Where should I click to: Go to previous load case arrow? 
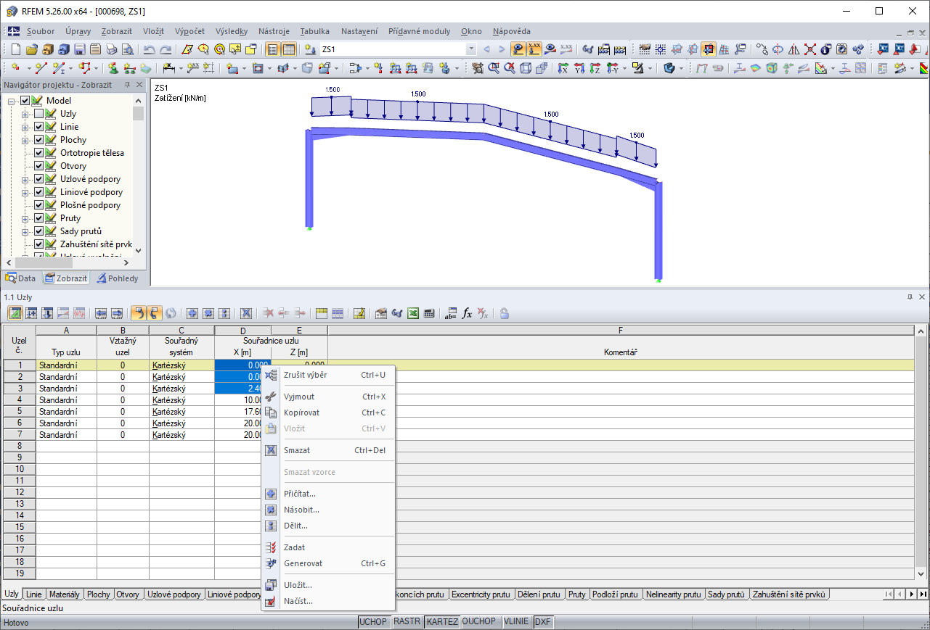pyautogui.click(x=486, y=49)
